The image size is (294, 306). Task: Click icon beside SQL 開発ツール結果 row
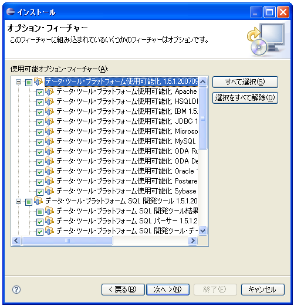pos(50,211)
